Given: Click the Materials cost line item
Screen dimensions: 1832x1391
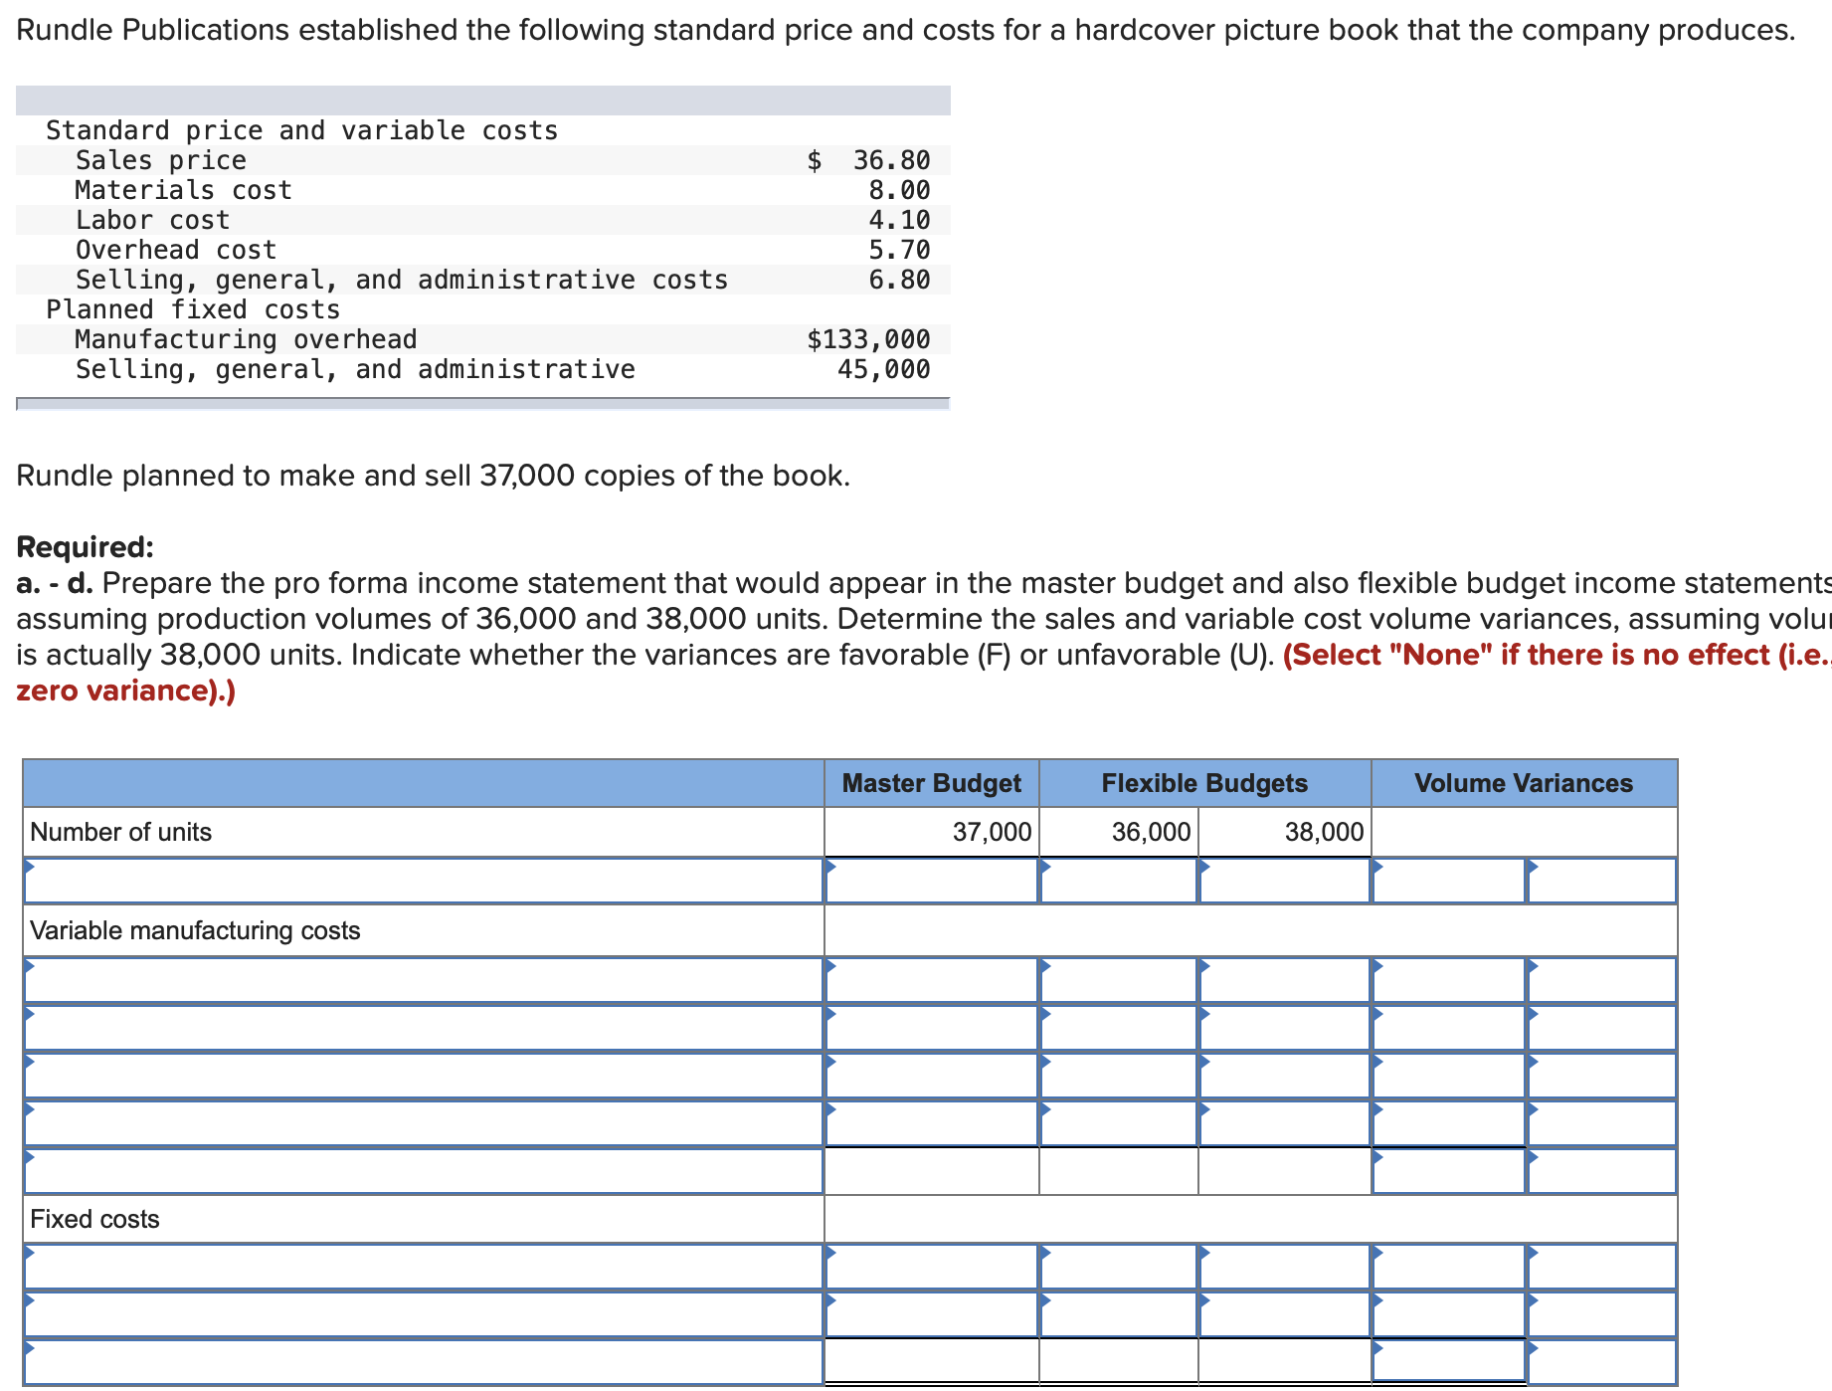Looking at the screenshot, I should [x=184, y=190].
